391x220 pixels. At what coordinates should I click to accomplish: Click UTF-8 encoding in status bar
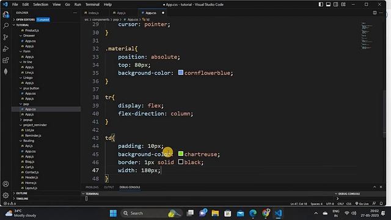point(330,204)
